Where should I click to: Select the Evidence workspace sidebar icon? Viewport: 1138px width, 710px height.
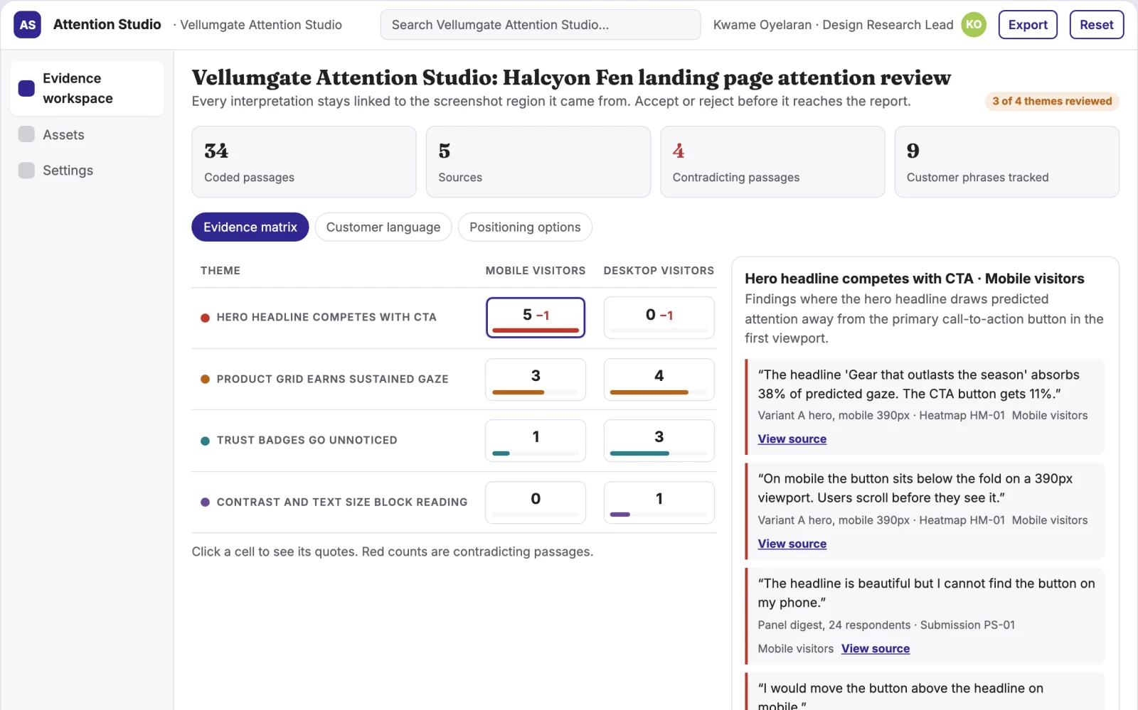pos(26,88)
